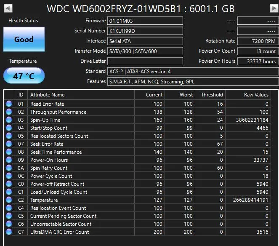
Task: Select the Spin-Up Time attribute name
Action: 45,120
